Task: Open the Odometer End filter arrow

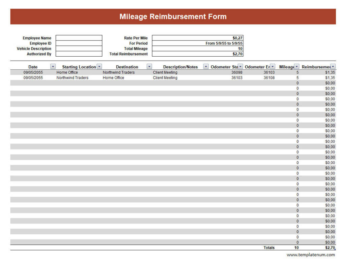Action: (x=272, y=66)
